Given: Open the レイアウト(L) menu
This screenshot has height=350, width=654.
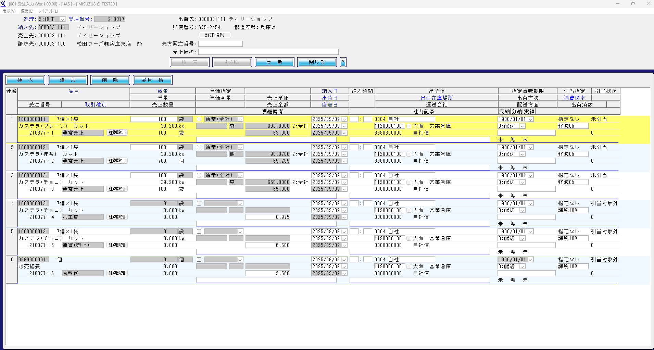Looking at the screenshot, I should [x=48, y=11].
